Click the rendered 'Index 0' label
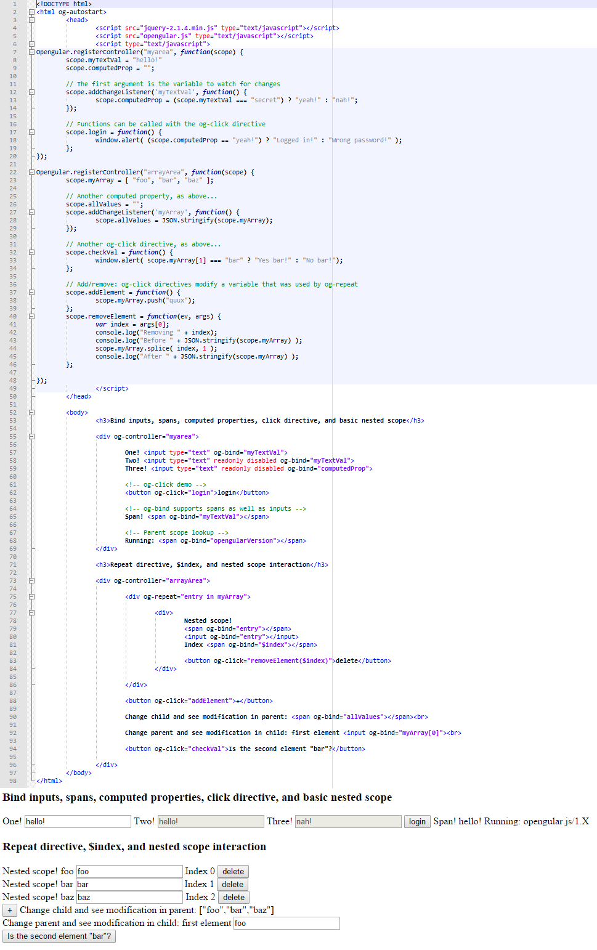Screen dimensions: 597x950 tap(200, 872)
